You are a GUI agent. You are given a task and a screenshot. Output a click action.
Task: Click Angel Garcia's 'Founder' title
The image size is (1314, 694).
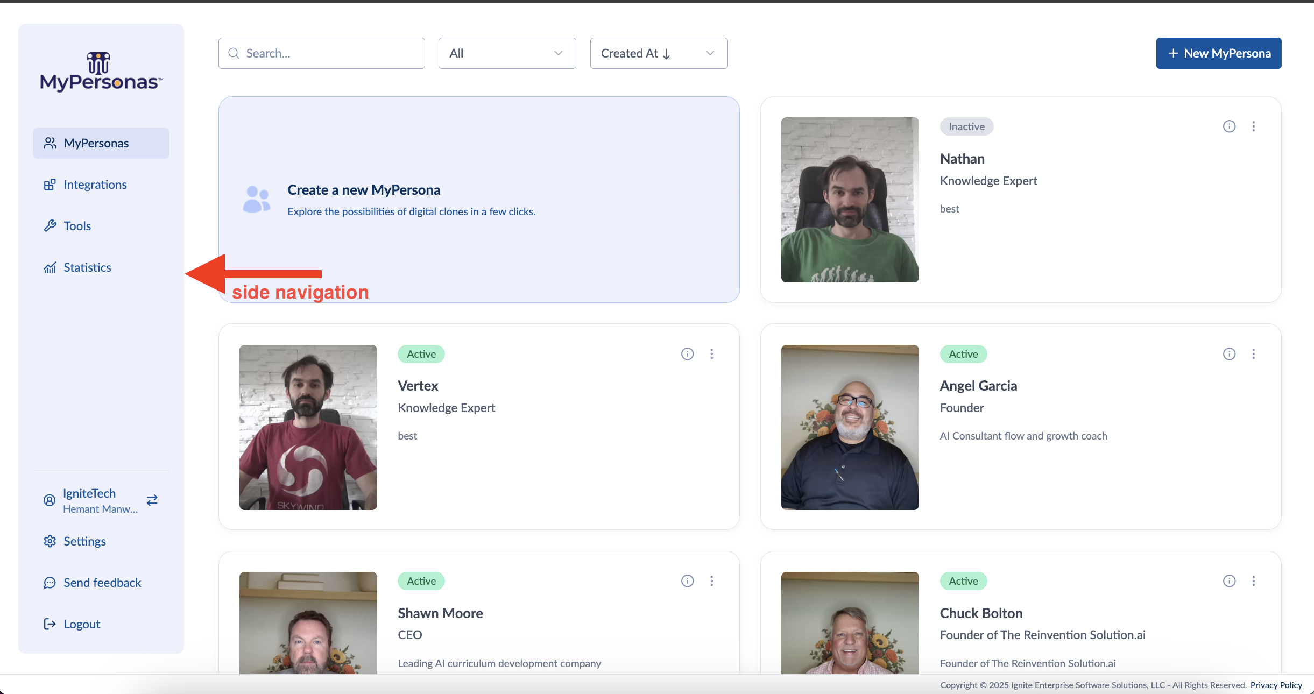(x=962, y=408)
